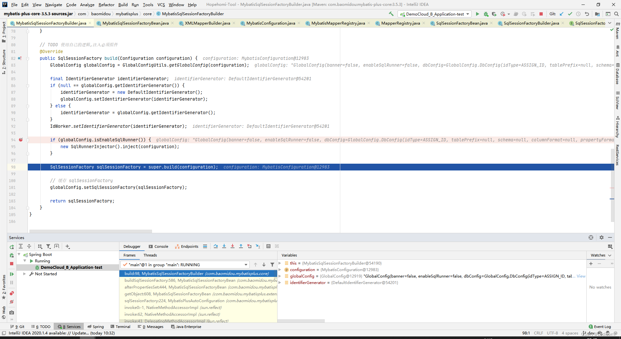The height and width of the screenshot is (339, 621).
Task: Switch to the Console tab
Action: tap(158, 246)
